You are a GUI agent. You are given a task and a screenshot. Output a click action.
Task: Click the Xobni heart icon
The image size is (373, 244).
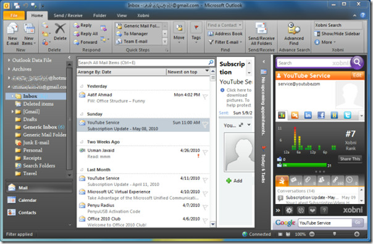tap(312, 210)
